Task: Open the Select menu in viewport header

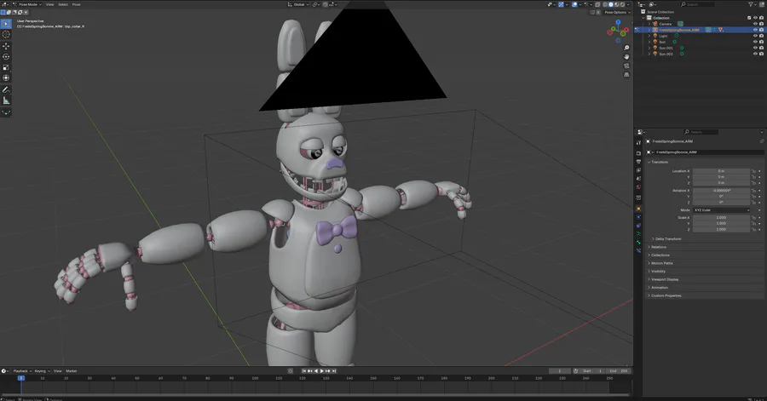Action: tap(63, 4)
